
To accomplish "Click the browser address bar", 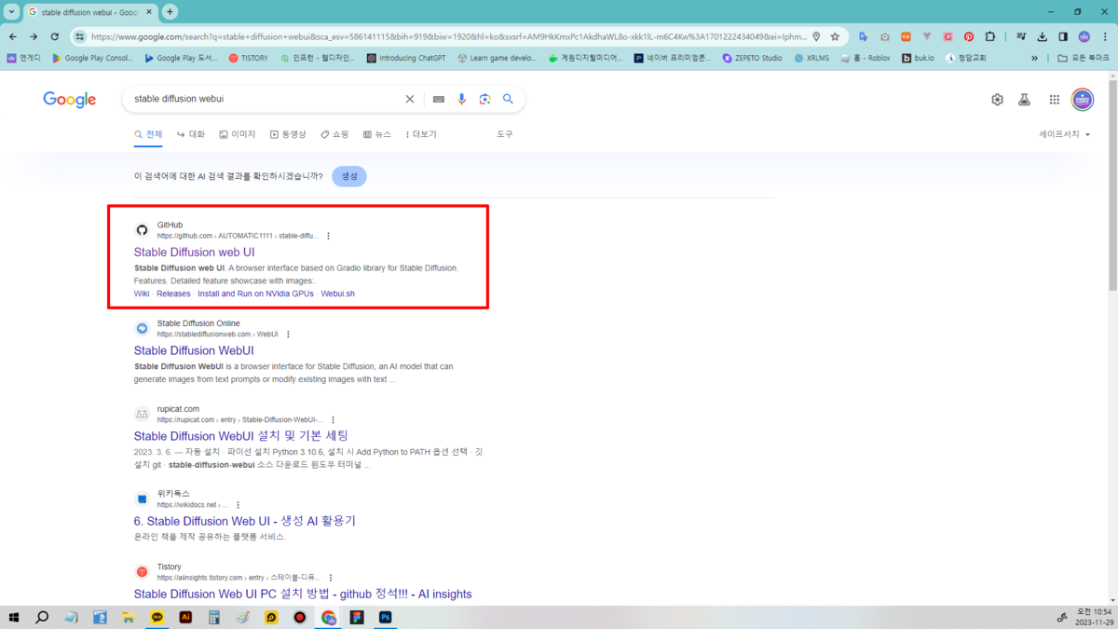I will pos(373,35).
